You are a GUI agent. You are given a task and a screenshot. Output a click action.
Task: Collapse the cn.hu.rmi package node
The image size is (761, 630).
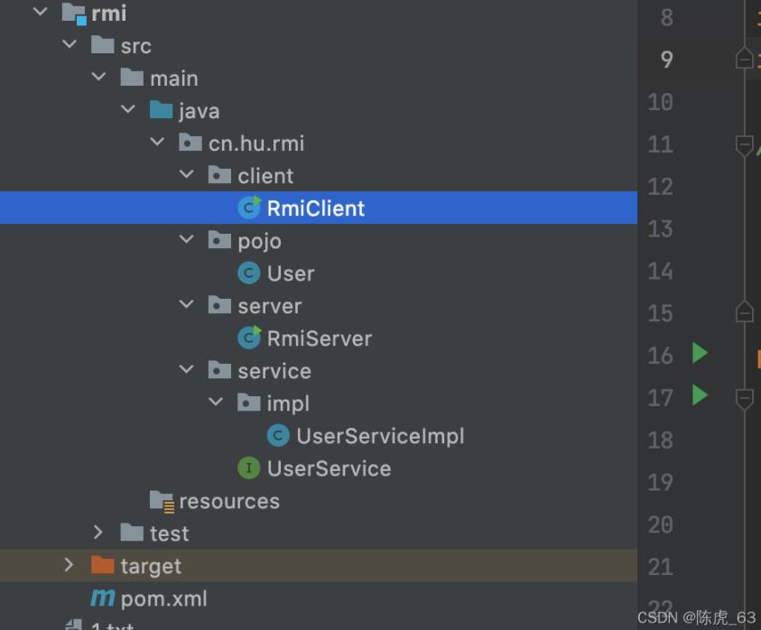[x=157, y=142]
